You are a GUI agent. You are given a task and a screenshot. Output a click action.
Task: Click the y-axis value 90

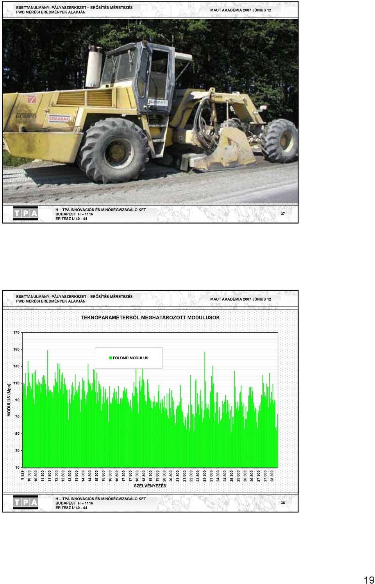coord(17,400)
